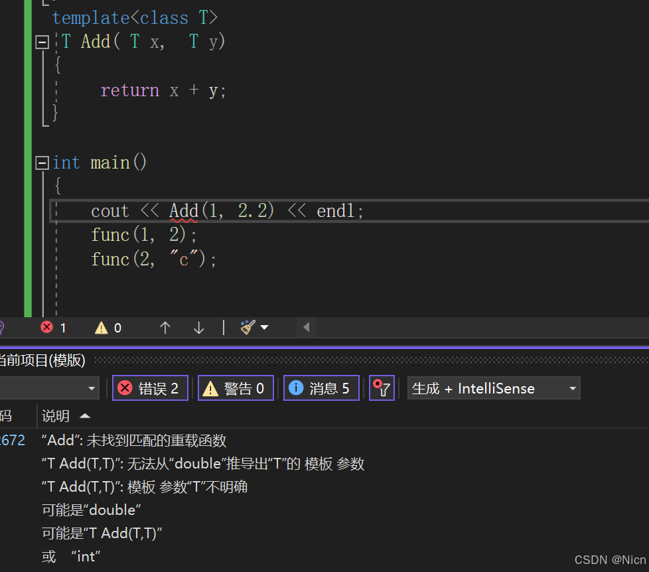649x572 pixels.
Task: Click the underlined Add call in main
Action: click(184, 211)
